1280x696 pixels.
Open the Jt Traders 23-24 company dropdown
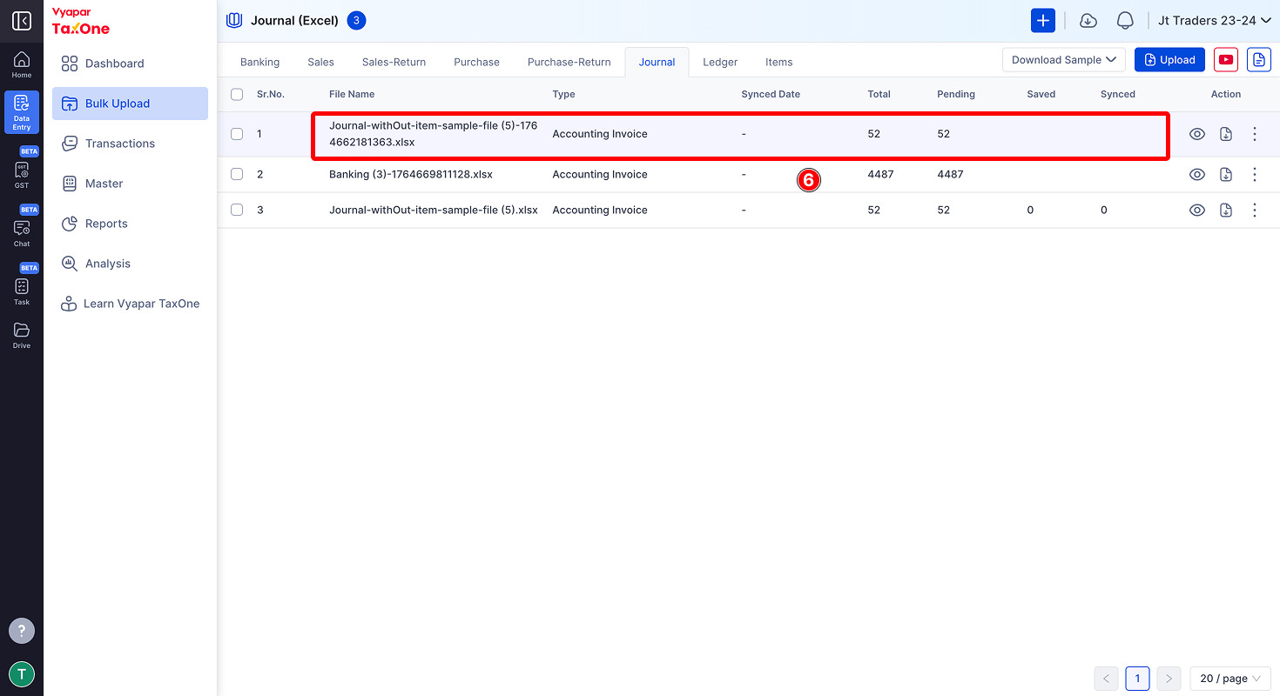pos(1215,21)
